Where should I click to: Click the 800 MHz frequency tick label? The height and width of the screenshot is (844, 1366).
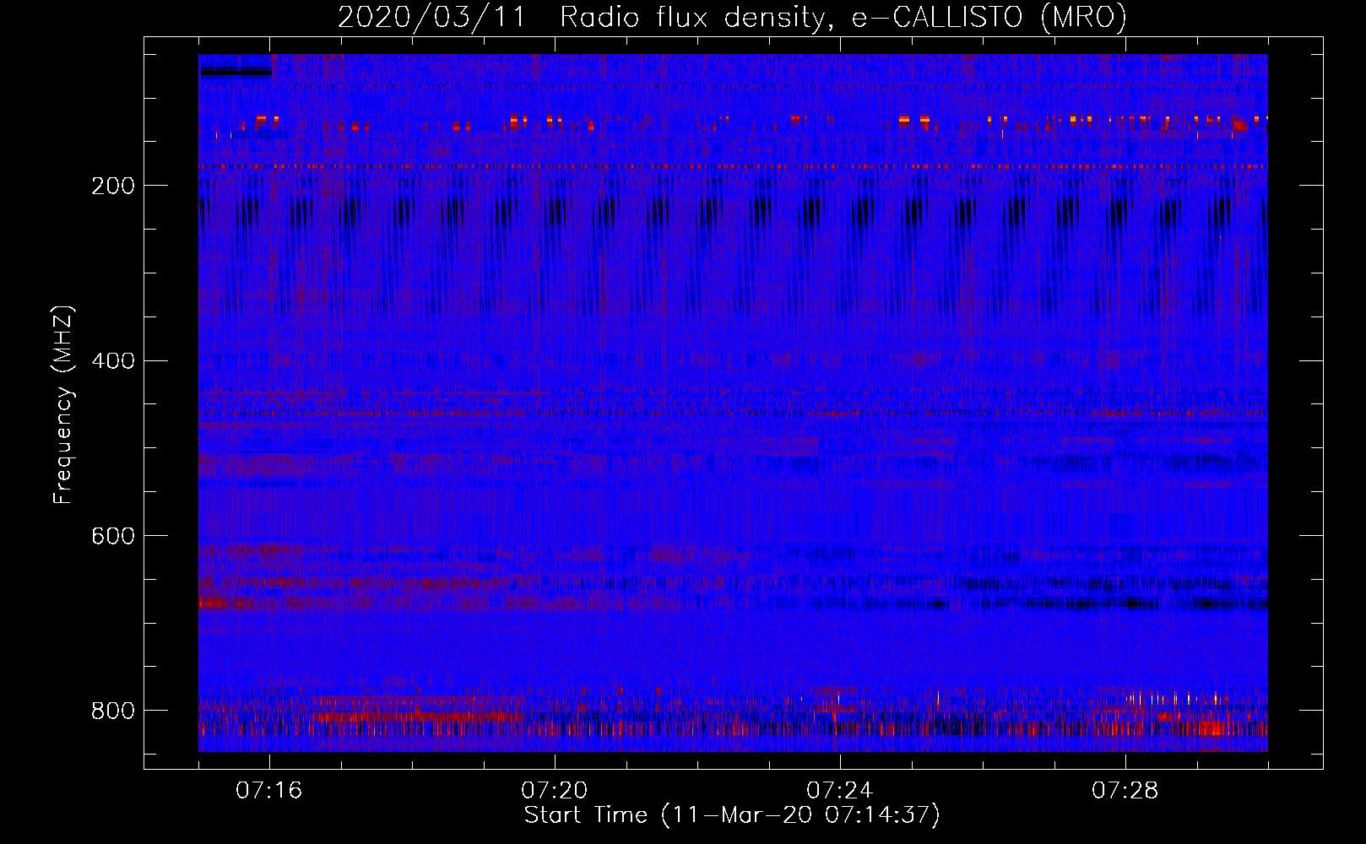click(x=112, y=711)
